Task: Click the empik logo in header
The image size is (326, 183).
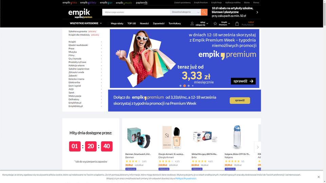Action: point(80,13)
